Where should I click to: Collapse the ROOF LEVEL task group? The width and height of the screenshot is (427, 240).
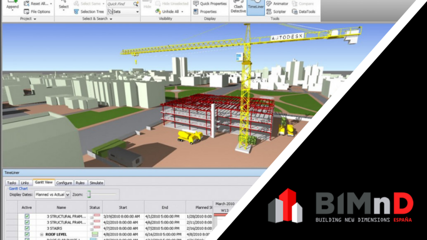tap(42, 235)
